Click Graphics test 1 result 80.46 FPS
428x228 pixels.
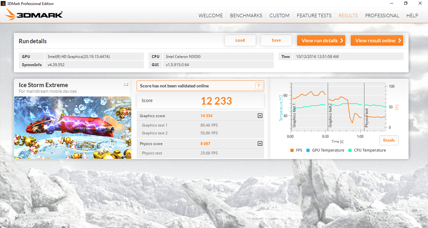tap(209, 125)
